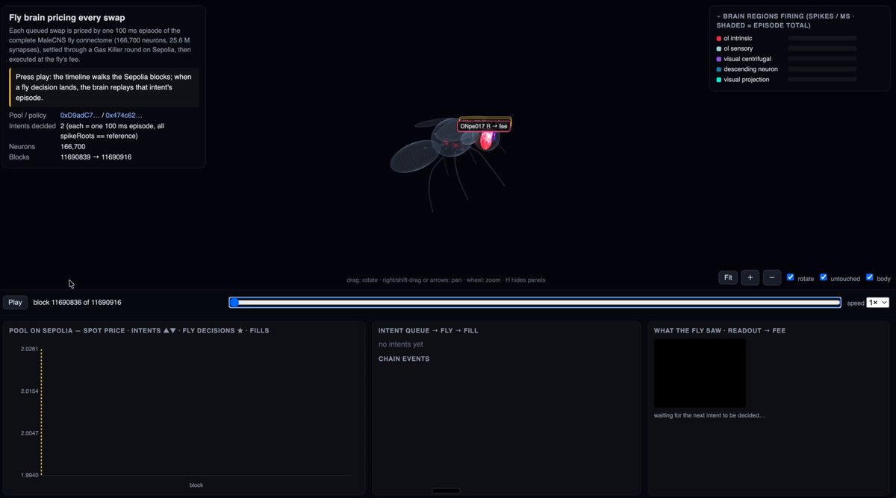Screen dimensions: 896x498
Task: Click the 'ol sensory' legend label
Action: point(738,48)
